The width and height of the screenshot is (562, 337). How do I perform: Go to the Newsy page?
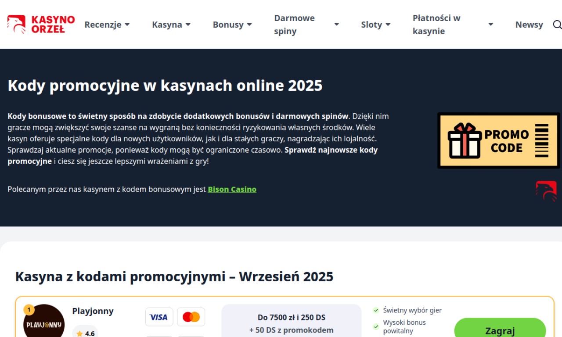pos(529,25)
